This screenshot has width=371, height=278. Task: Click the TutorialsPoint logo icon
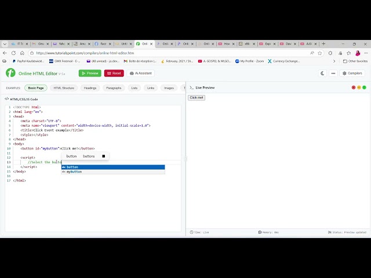point(10,73)
